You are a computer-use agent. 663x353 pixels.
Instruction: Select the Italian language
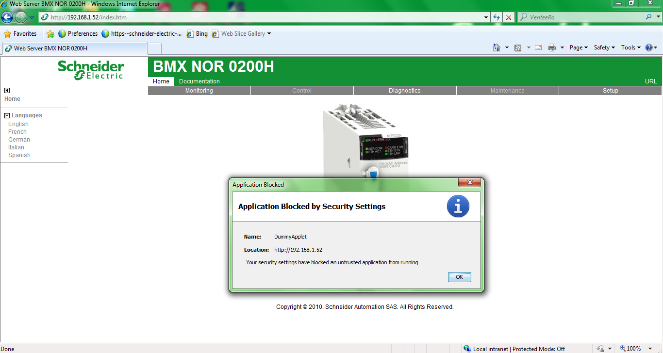[x=16, y=147]
